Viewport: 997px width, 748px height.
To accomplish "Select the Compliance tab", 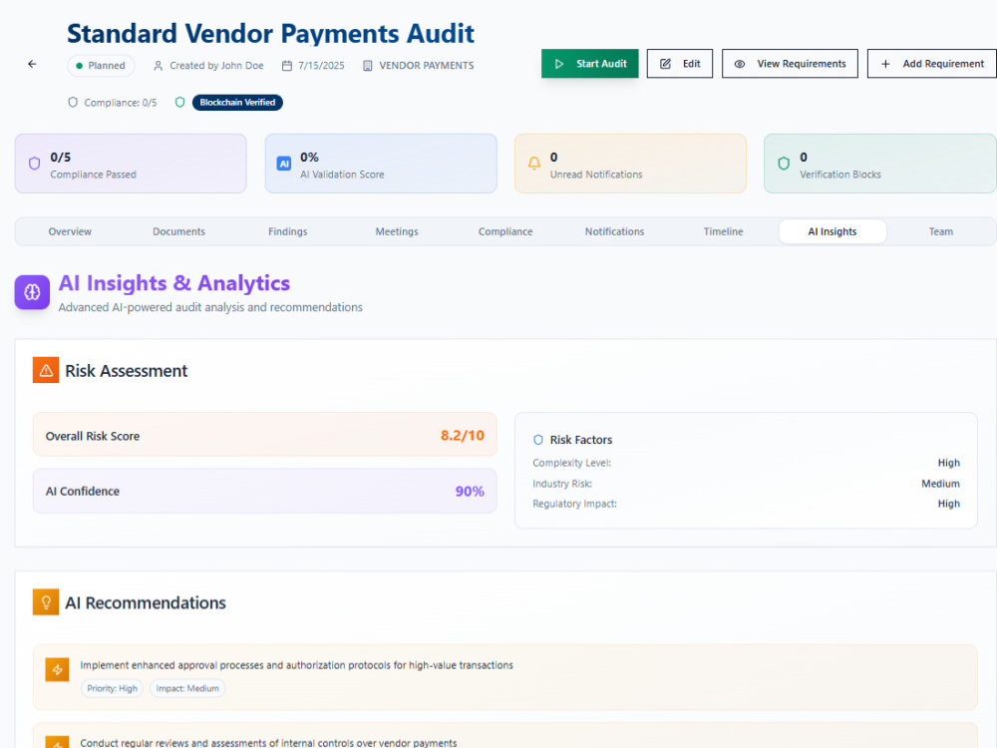I will point(505,231).
